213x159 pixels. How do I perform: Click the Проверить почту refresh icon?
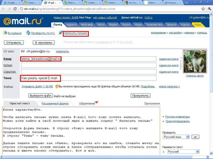pyautogui.click(x=28, y=33)
